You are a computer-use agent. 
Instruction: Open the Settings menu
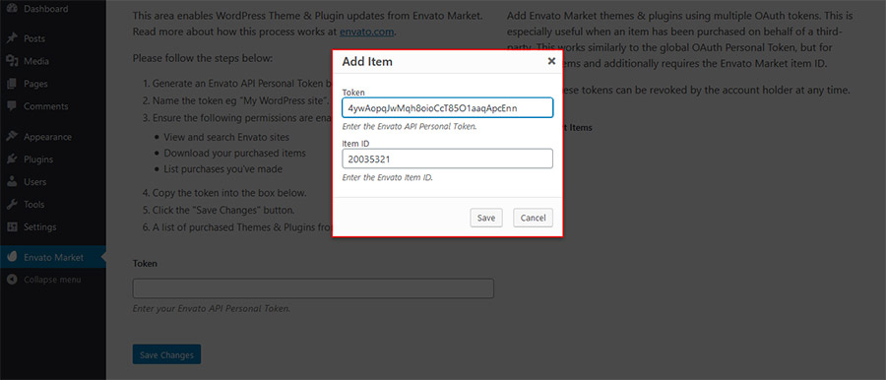[x=53, y=226]
